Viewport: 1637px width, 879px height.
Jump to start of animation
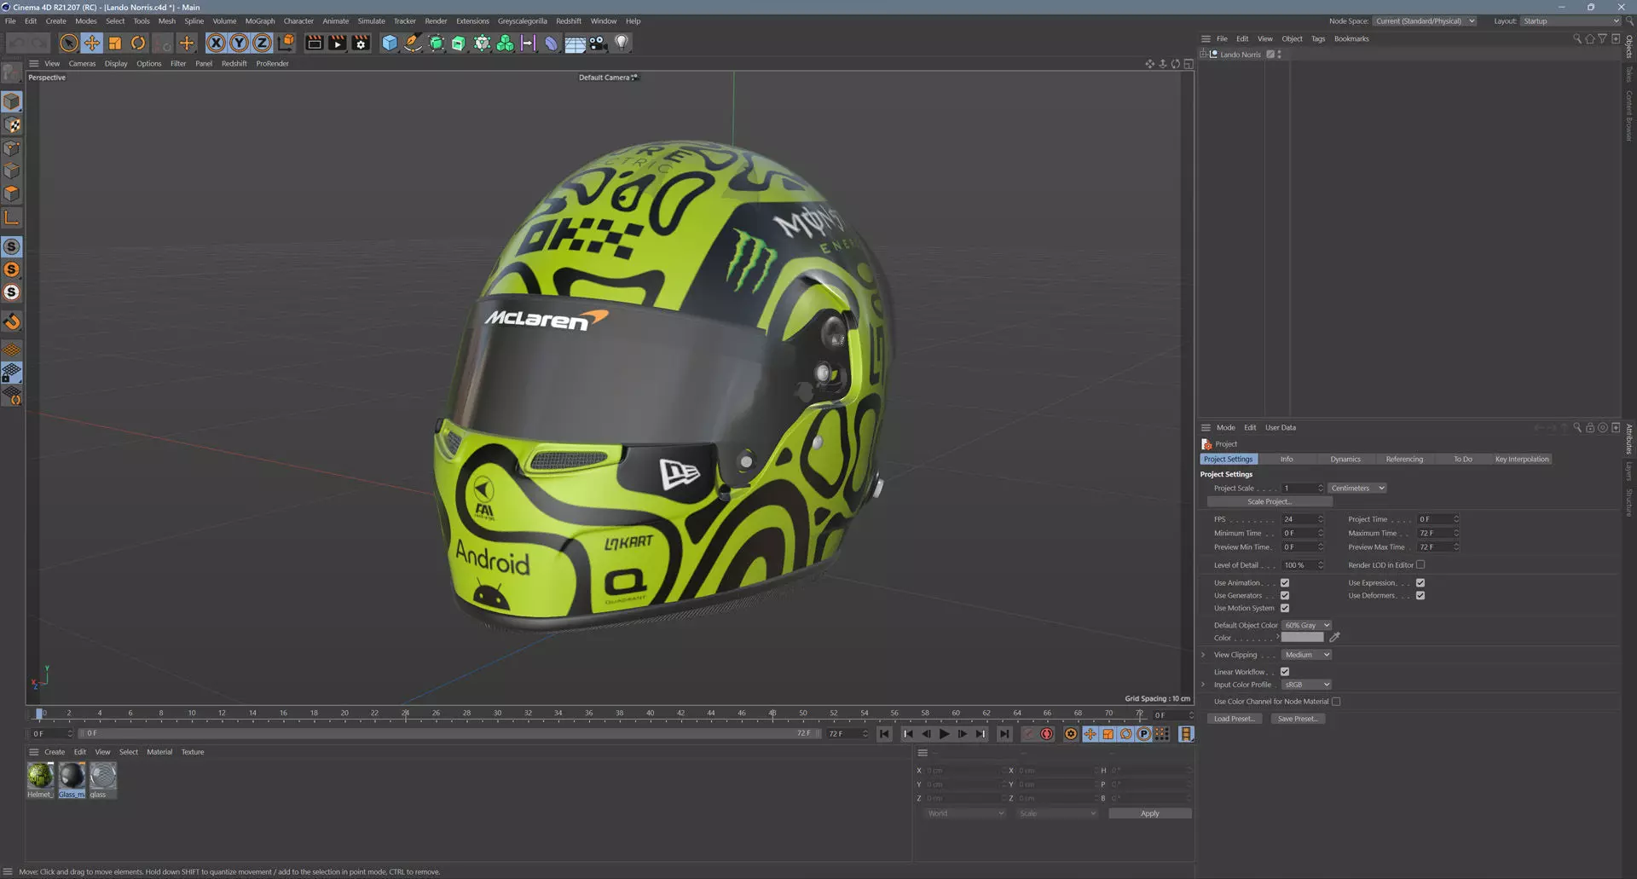(x=884, y=734)
